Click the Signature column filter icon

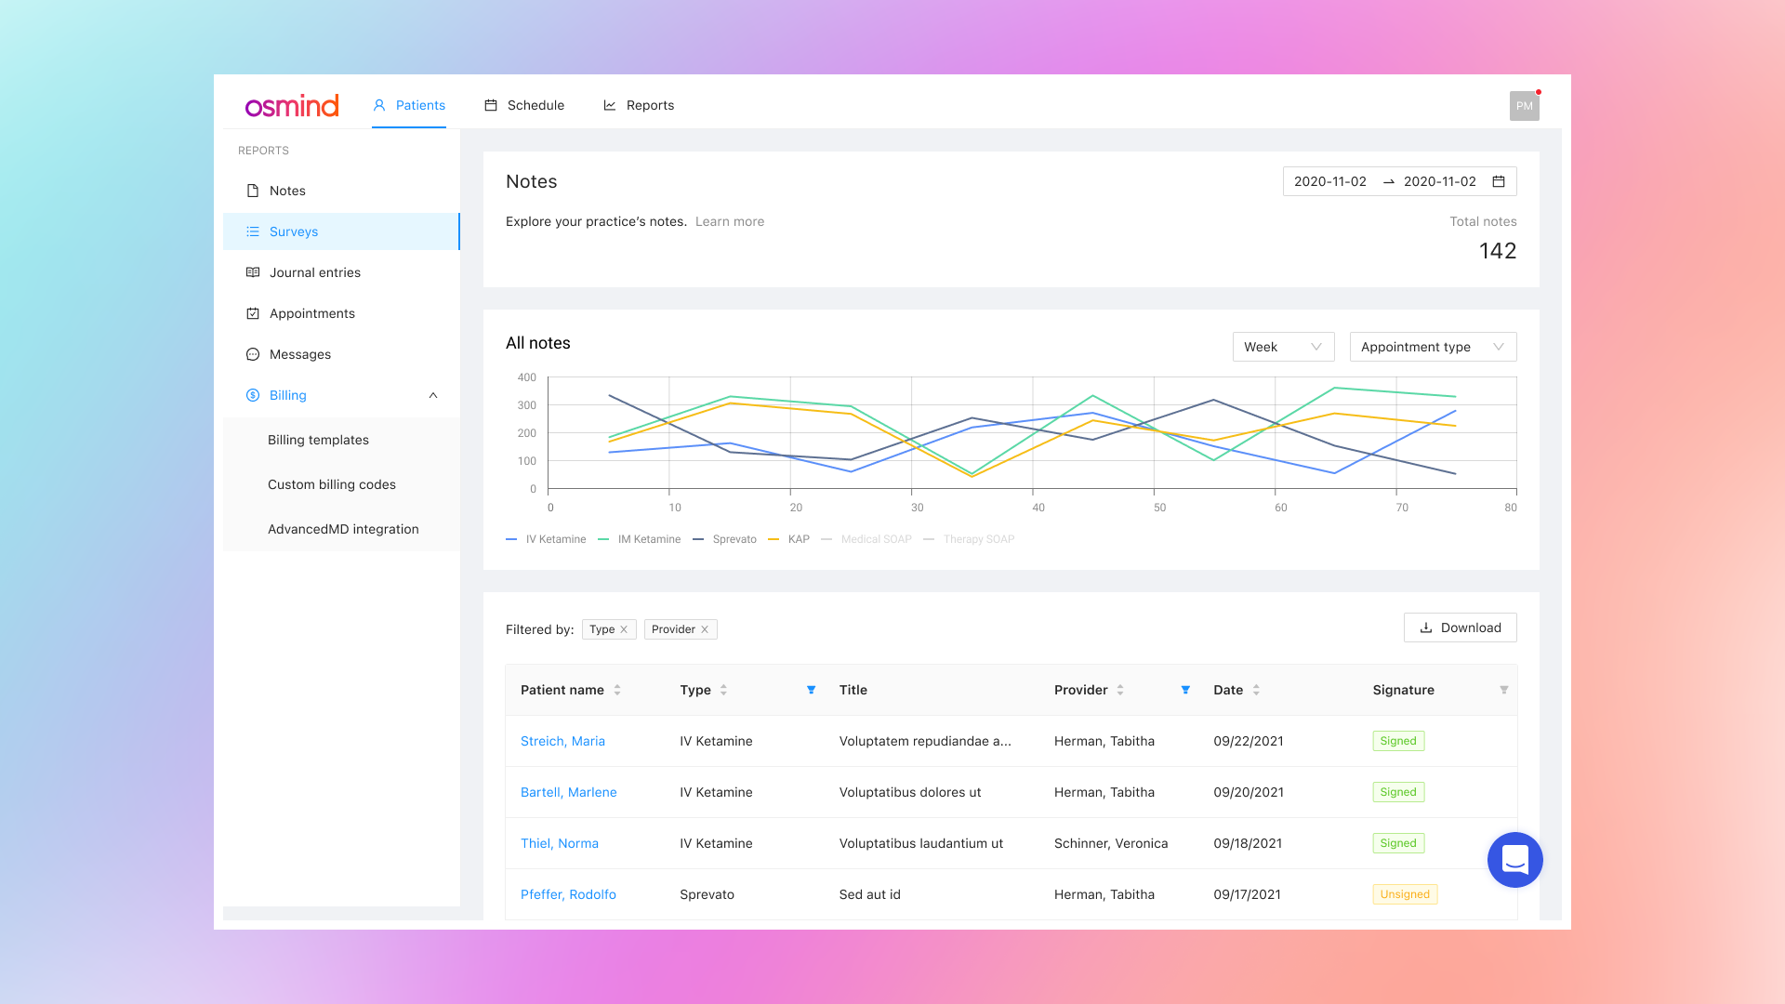1504,690
